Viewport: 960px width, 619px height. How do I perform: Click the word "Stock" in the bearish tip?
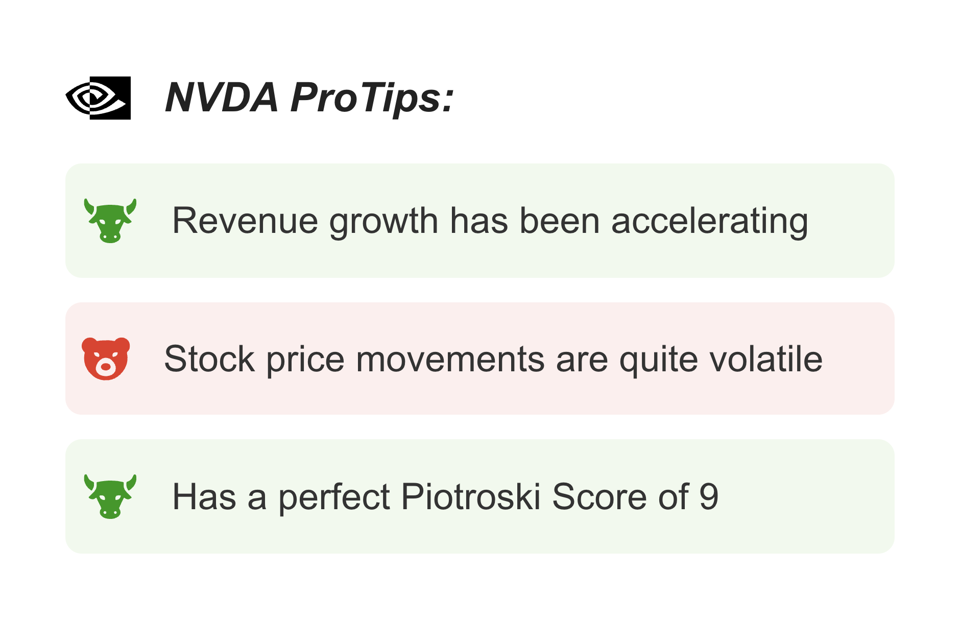coord(209,359)
